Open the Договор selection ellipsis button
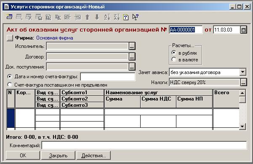The height and width of the screenshot is (164, 253). [132, 57]
